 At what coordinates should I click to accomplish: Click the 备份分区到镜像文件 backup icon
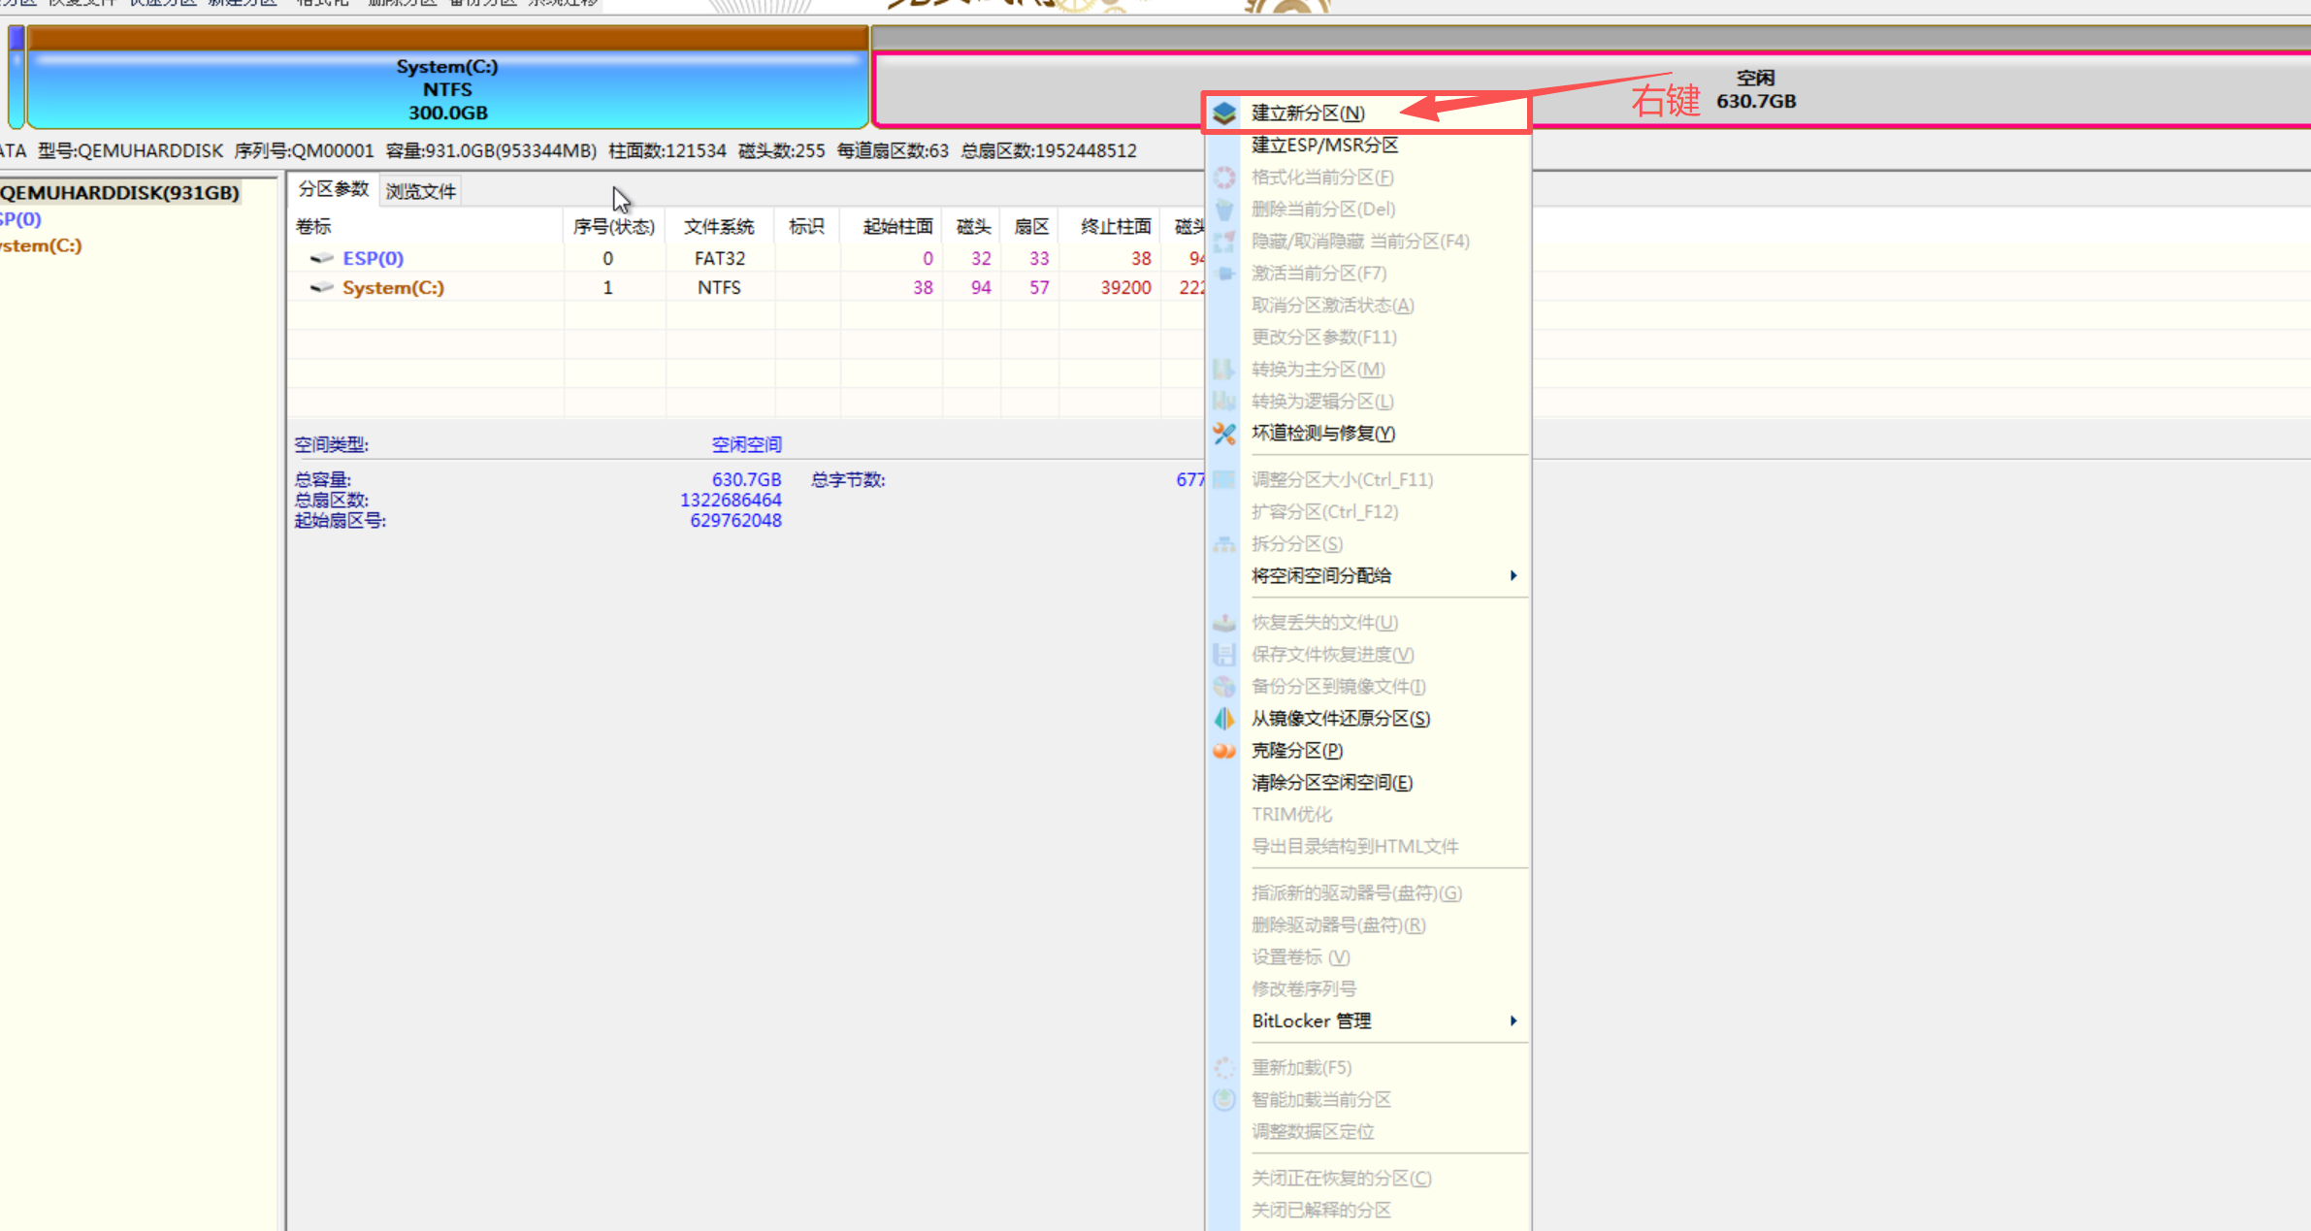[1224, 686]
